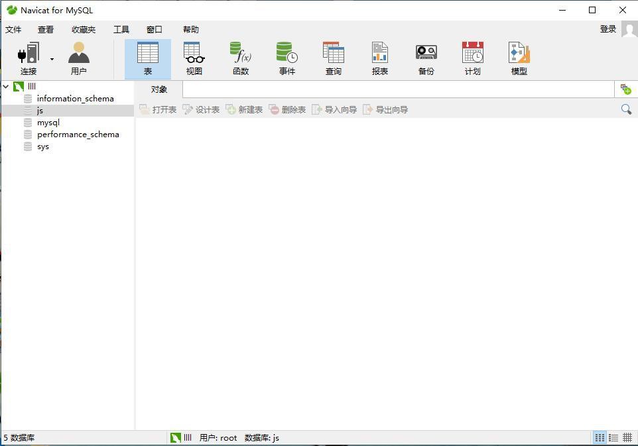Click New Table (新建表) button
Viewport: 638px width, 446px height.
(244, 109)
